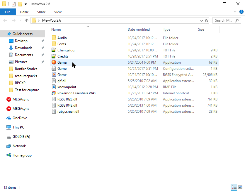245x191 pixels.
Task: Click the Game application icon
Action: click(x=54, y=62)
